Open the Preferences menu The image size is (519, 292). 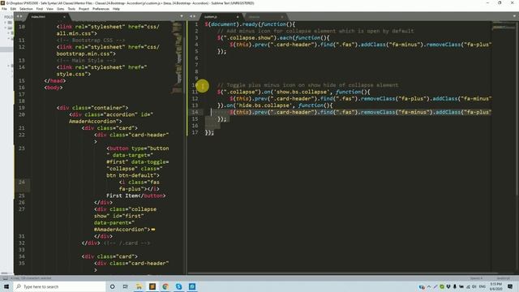[101, 9]
